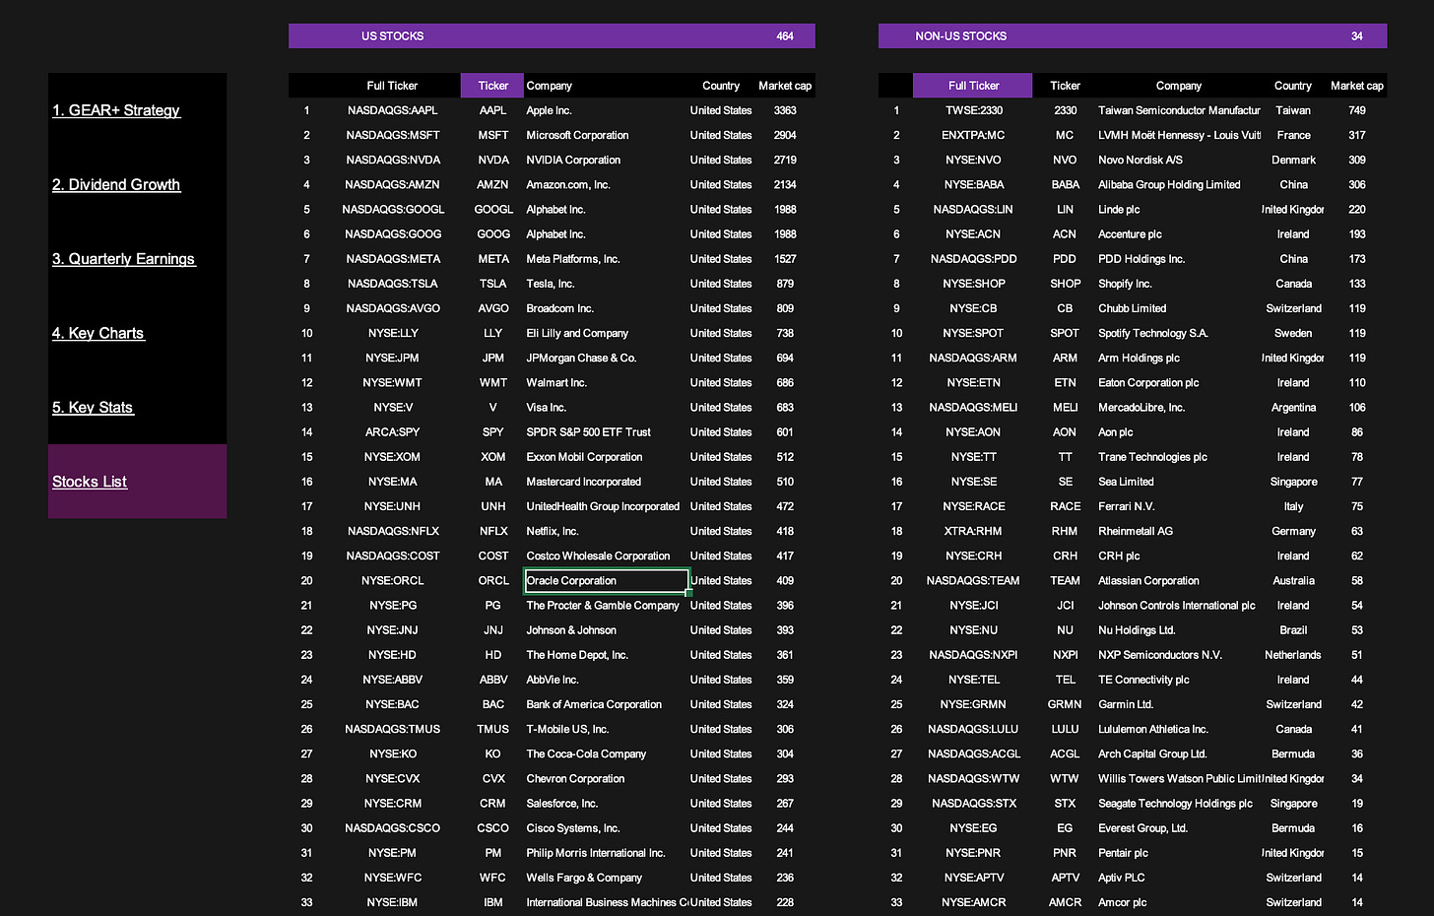
Task: Select the NVIDIA Corporation cell
Action: (573, 160)
